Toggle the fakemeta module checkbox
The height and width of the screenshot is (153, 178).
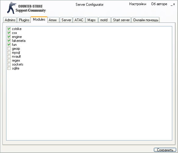pos(9,41)
